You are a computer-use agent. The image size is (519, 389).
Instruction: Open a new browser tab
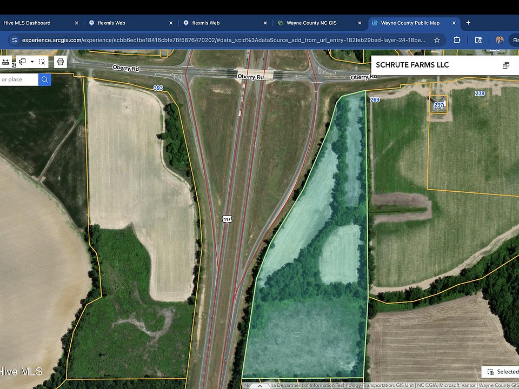tap(468, 23)
